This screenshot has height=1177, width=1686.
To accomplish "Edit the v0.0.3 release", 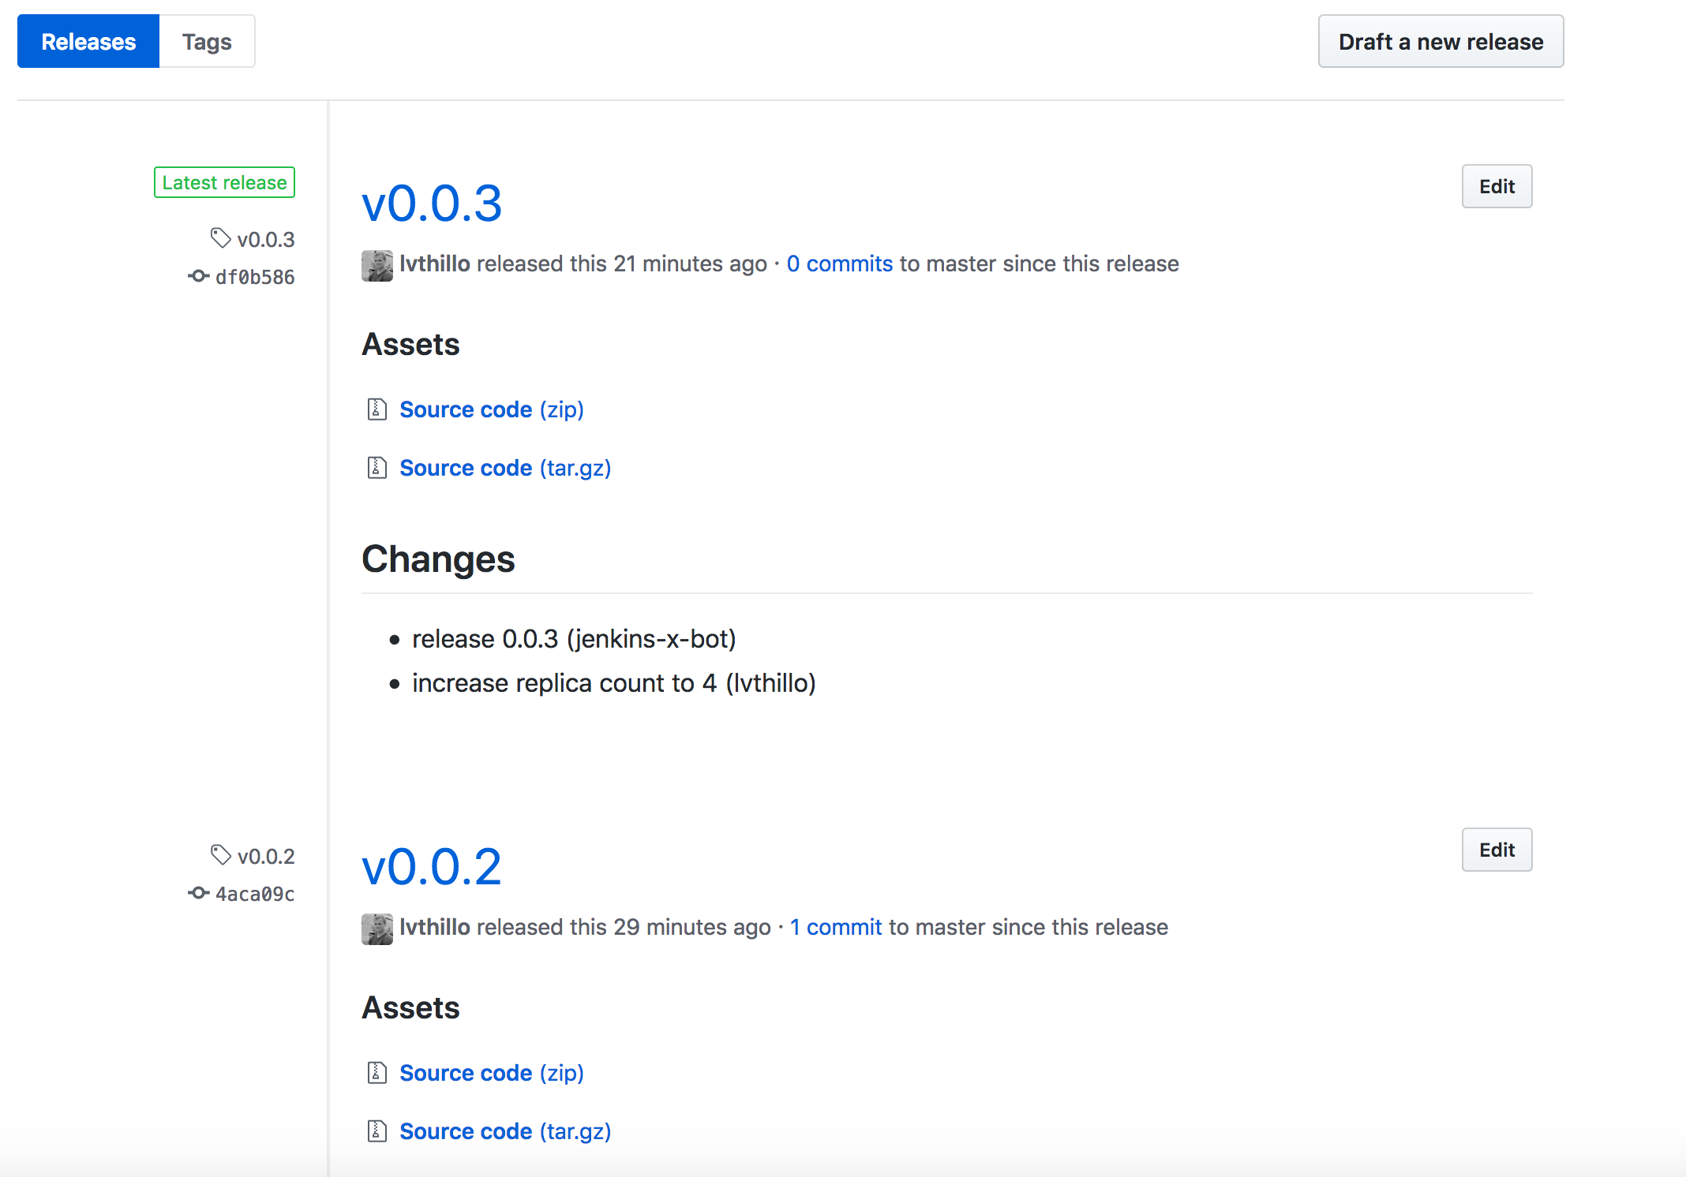I will (1497, 186).
